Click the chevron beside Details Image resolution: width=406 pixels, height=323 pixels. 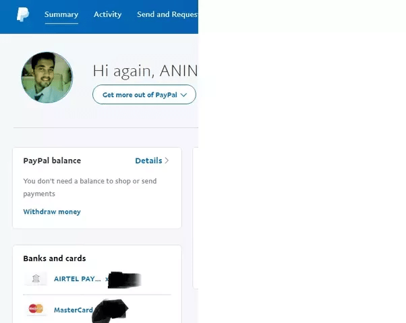[x=167, y=160]
